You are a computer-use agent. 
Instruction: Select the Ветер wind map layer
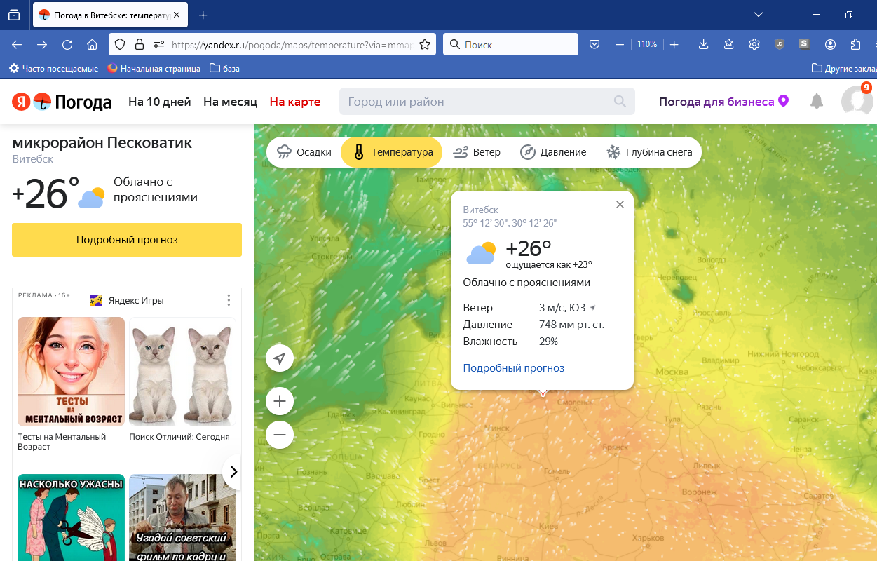(477, 151)
